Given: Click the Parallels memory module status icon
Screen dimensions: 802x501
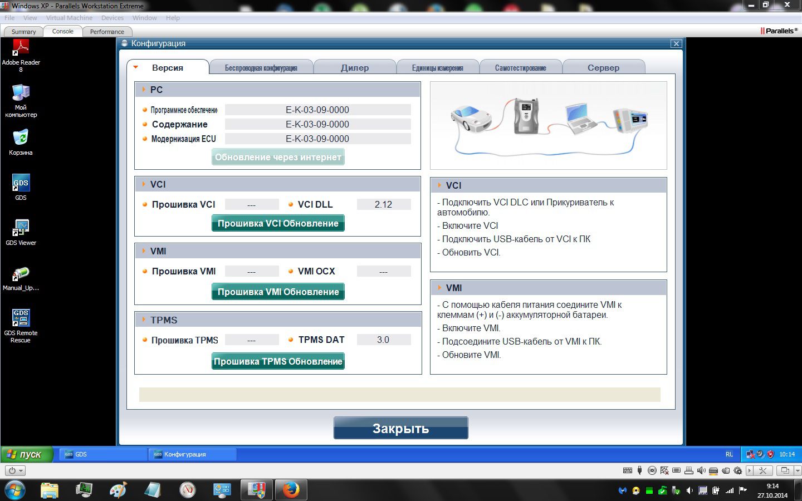Looking at the screenshot, I should click(x=713, y=470).
